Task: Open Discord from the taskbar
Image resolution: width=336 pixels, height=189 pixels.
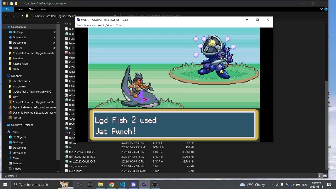Action: coord(133,185)
